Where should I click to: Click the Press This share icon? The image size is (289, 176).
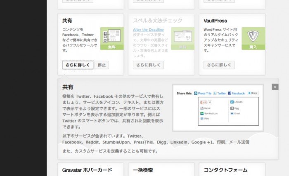[196, 94]
